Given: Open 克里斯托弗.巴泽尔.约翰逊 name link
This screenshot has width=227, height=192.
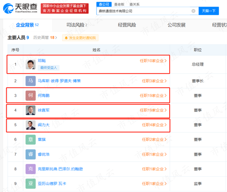Looking at the screenshot, I should [x=60, y=169].
